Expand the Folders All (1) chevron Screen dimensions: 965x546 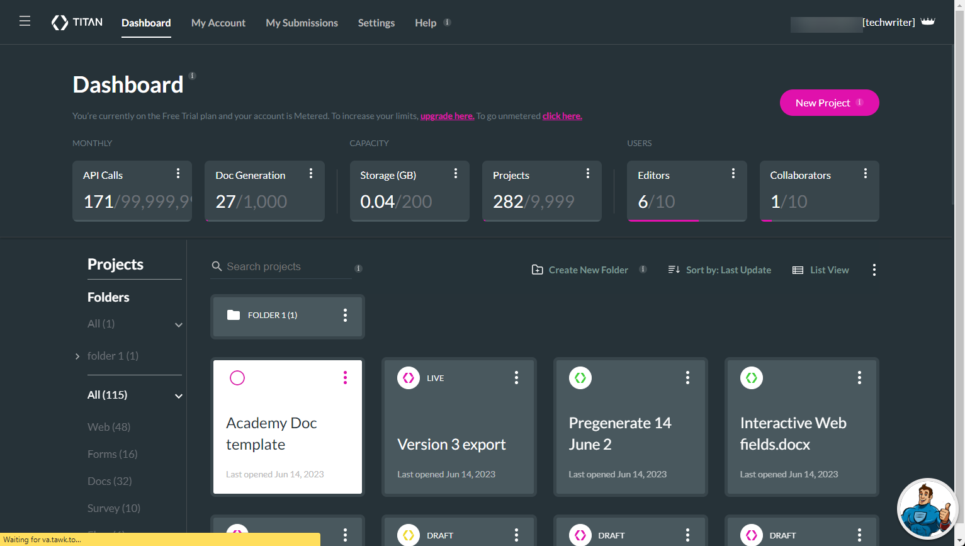pos(179,325)
